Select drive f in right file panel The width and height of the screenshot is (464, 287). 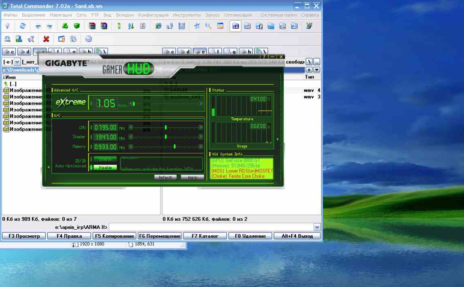click(215, 52)
